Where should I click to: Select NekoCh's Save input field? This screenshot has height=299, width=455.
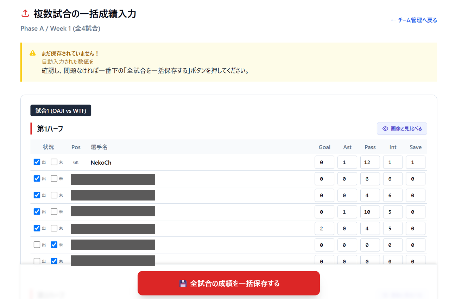coord(416,162)
